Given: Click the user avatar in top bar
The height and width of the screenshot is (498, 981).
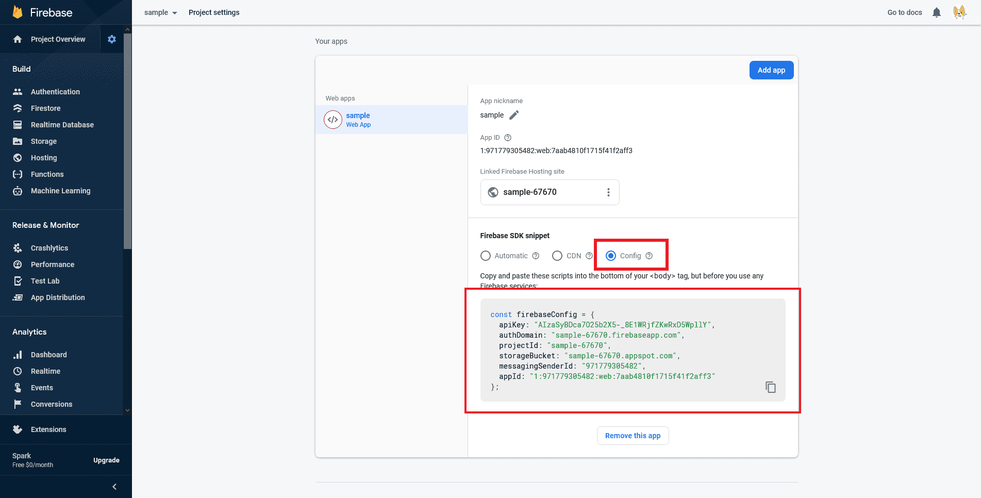Looking at the screenshot, I should pos(959,12).
